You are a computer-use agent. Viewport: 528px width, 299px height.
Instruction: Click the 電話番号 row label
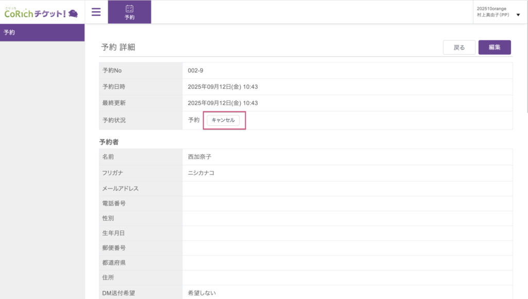click(x=114, y=204)
